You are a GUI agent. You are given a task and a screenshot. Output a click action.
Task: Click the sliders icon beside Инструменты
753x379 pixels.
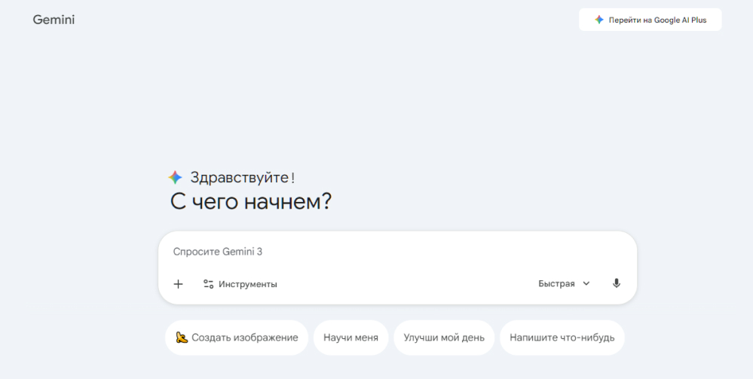[x=209, y=284]
